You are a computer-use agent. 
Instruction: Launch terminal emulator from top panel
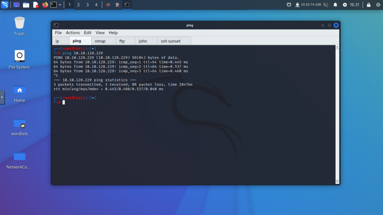pyautogui.click(x=54, y=5)
